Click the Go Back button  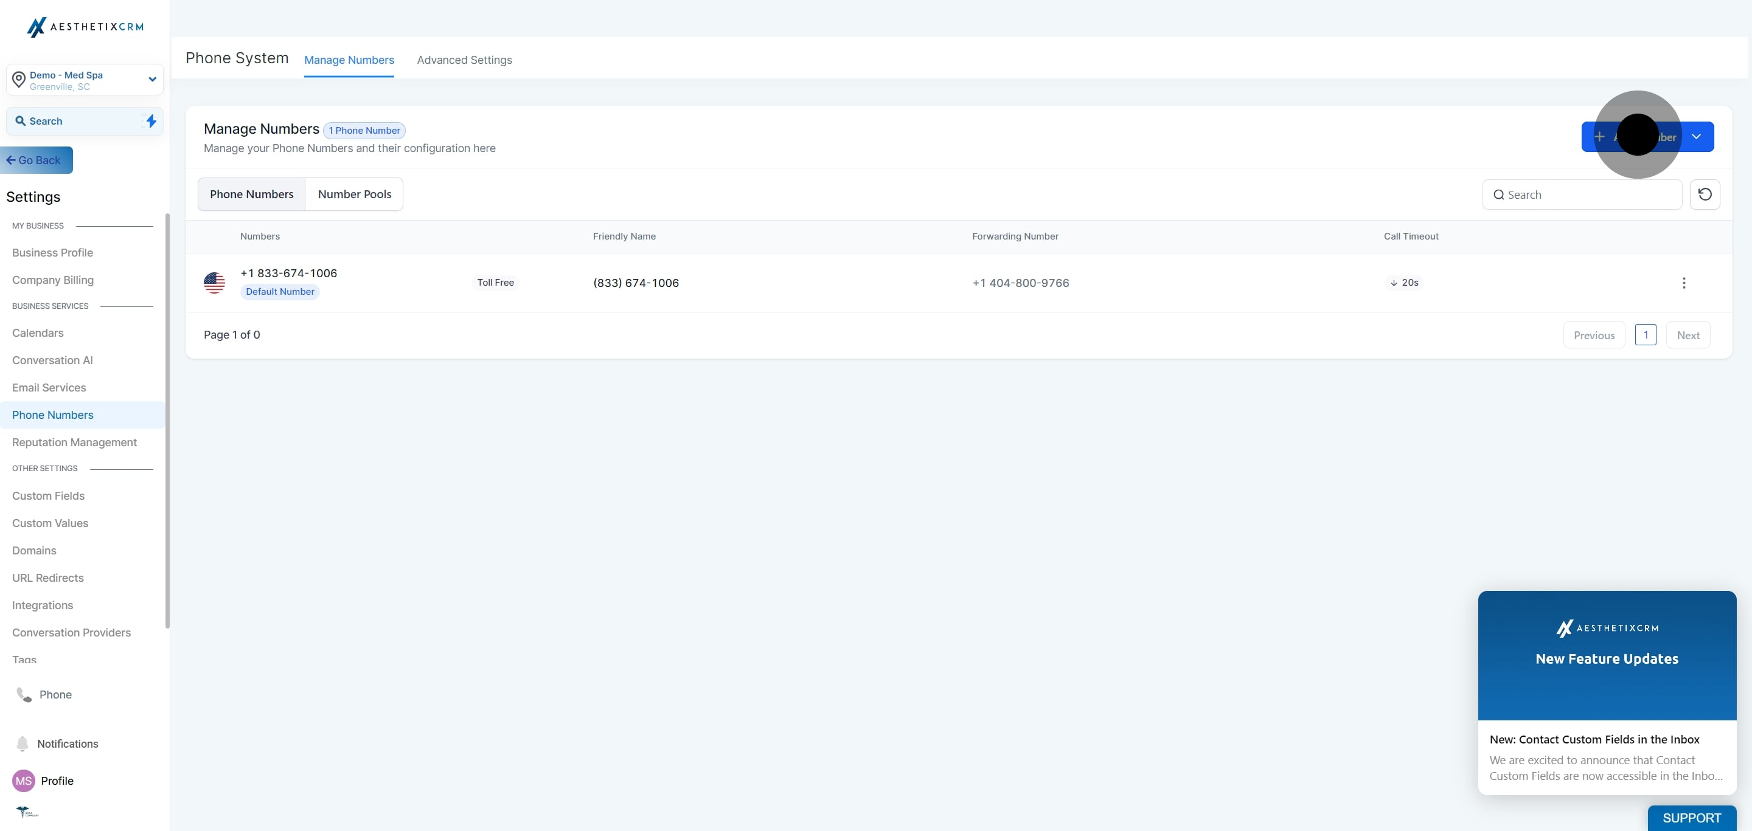coord(36,160)
